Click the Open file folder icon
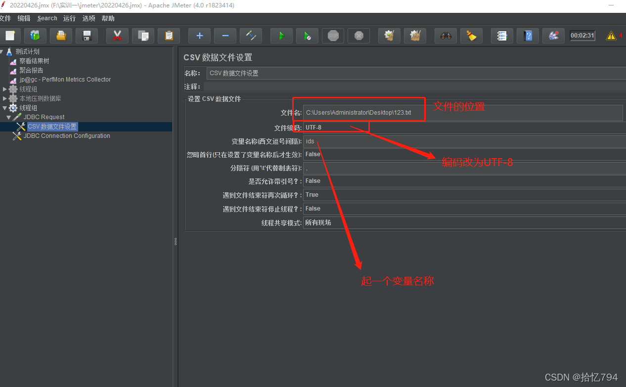626x387 pixels. coord(61,36)
